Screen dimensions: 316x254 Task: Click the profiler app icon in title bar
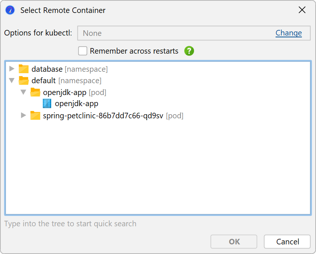click(10, 10)
